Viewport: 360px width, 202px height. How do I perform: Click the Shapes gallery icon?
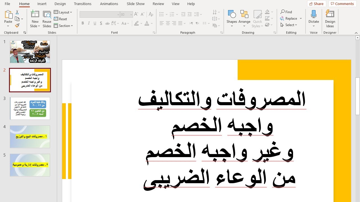(x=232, y=15)
